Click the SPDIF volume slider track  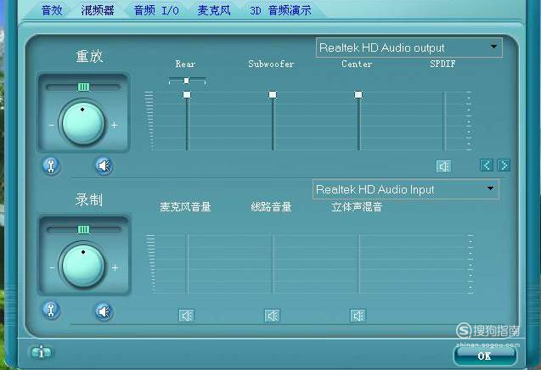[x=444, y=121]
